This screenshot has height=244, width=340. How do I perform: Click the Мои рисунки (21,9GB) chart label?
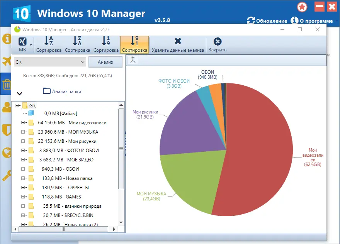145,114
